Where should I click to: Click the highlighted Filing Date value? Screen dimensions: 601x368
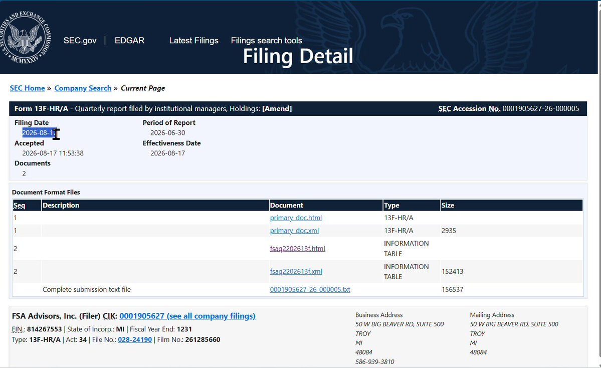tap(40, 133)
